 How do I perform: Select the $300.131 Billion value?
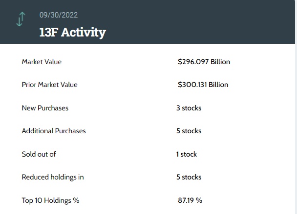click(x=203, y=85)
